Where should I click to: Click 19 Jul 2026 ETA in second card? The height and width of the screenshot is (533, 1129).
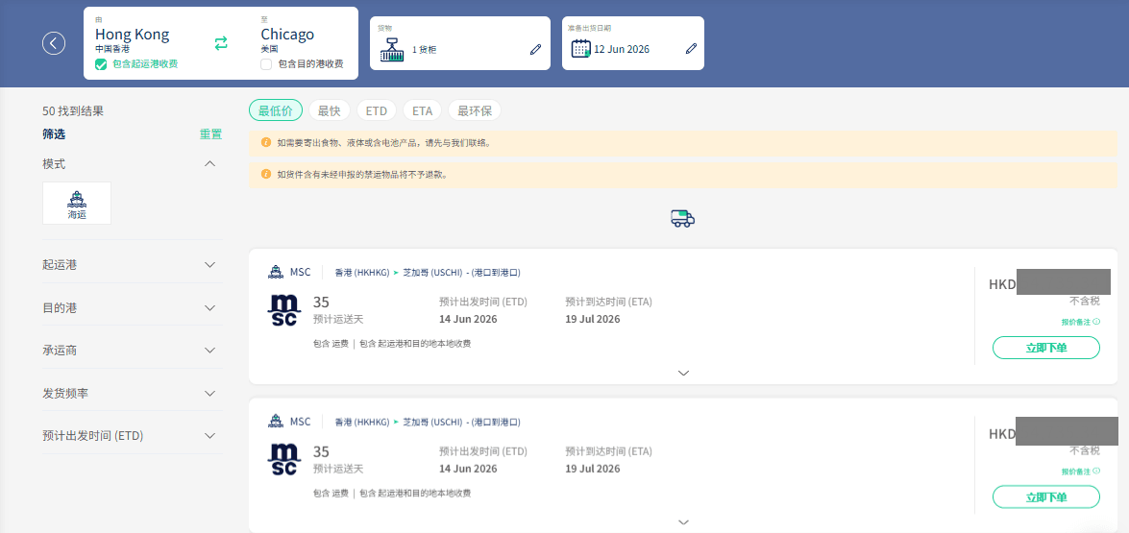point(593,469)
